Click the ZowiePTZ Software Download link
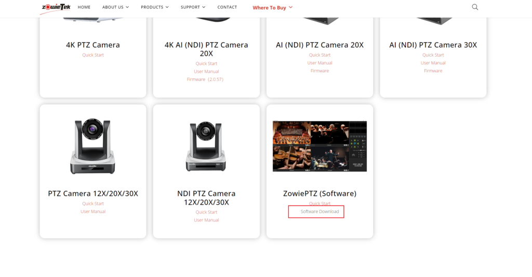Image resolution: width=532 pixels, height=277 pixels. click(x=320, y=212)
